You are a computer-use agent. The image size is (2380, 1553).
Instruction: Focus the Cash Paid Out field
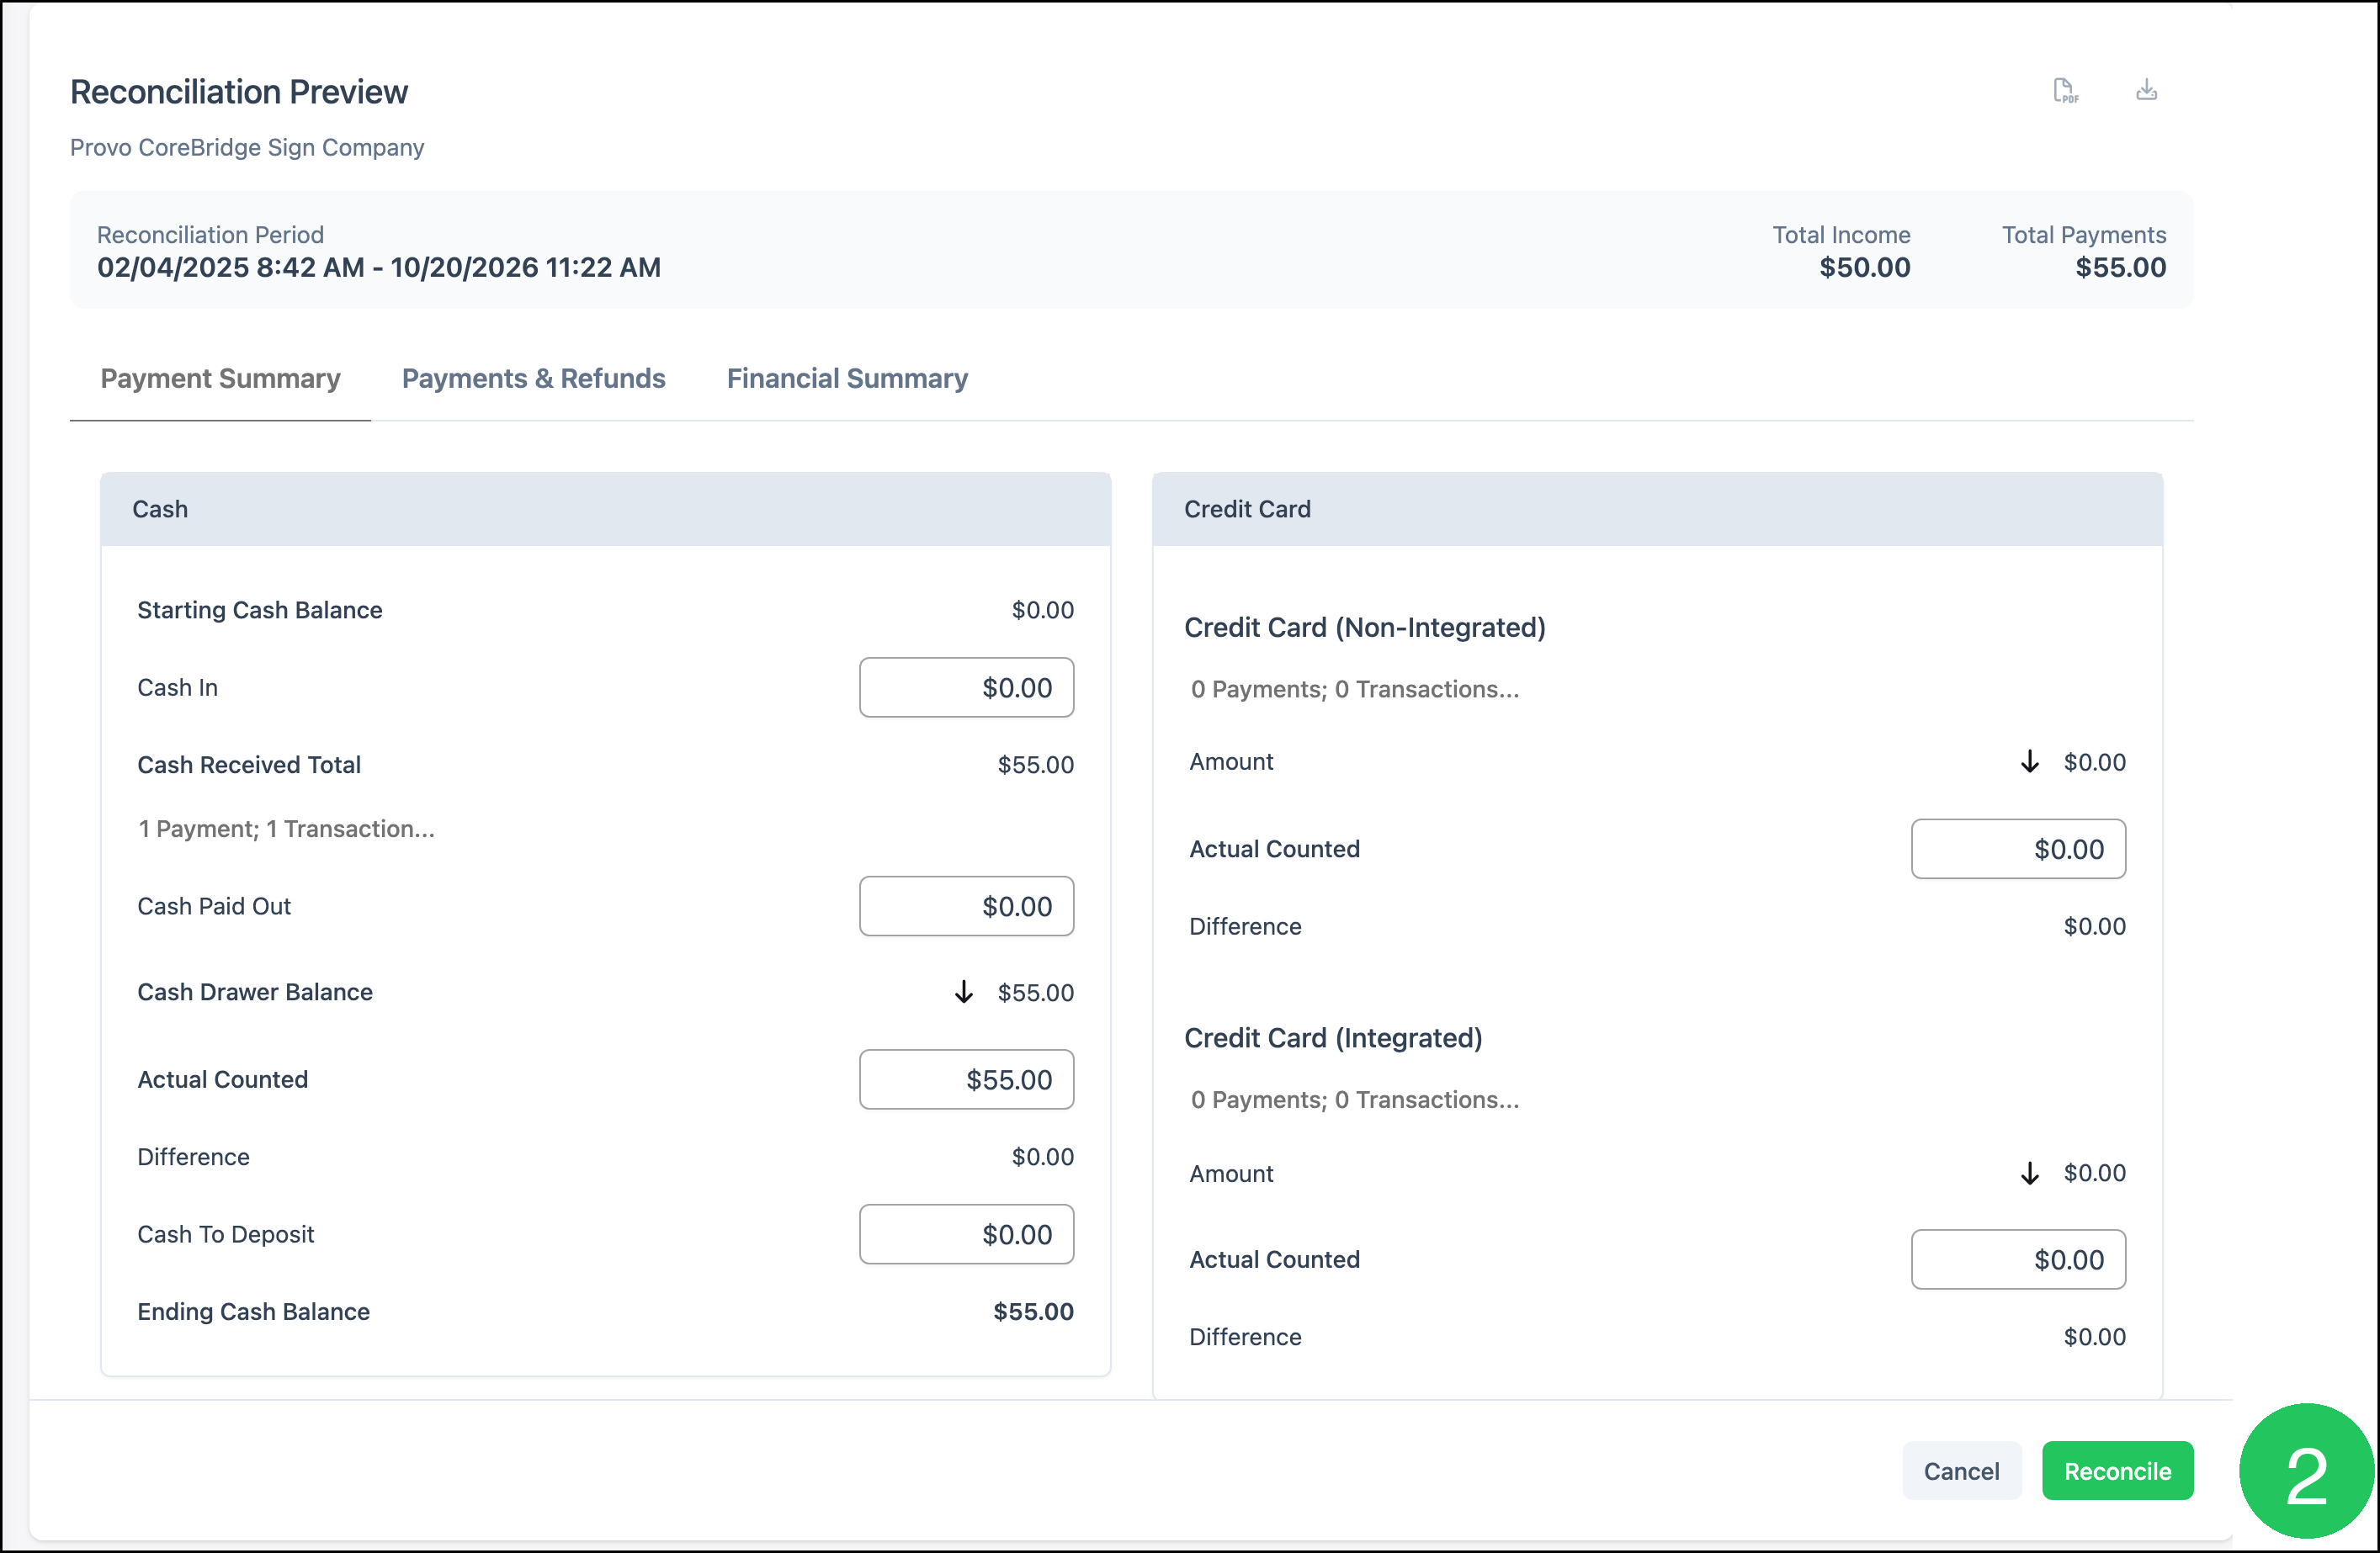(x=966, y=906)
